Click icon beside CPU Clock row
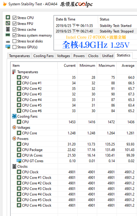This screenshot has height=216, width=137. [x=19, y=172]
